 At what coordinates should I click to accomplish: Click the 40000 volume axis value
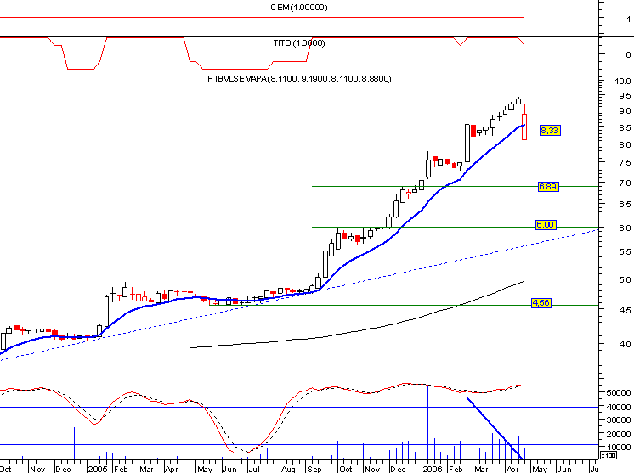point(619,408)
